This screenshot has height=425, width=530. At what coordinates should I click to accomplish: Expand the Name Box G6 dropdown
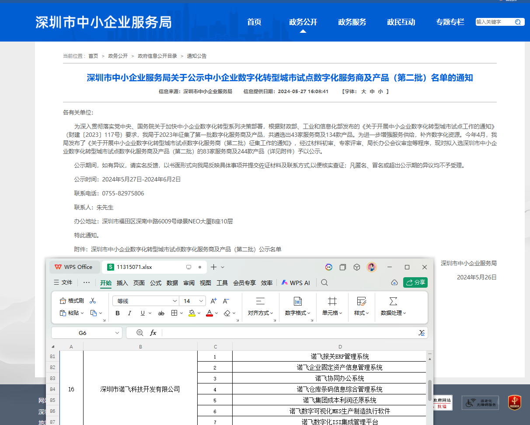pos(117,333)
